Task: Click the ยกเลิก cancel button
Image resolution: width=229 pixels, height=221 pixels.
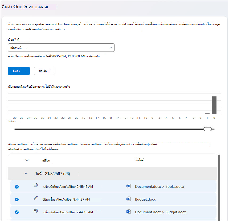Action: 45,71
